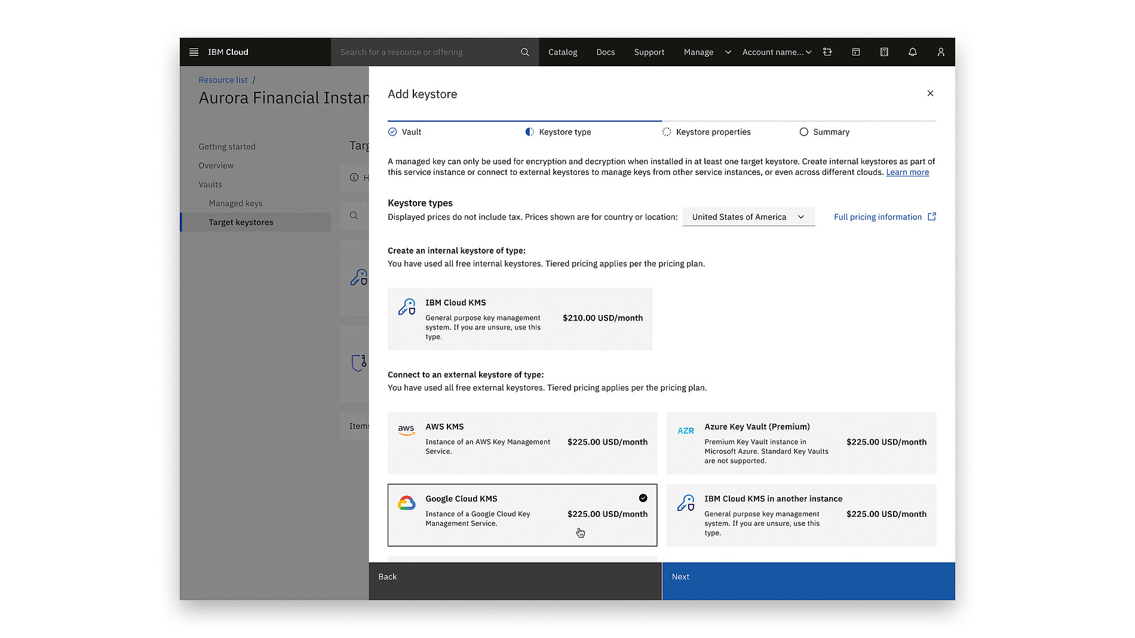Click the search magnifier icon in header

(524, 52)
